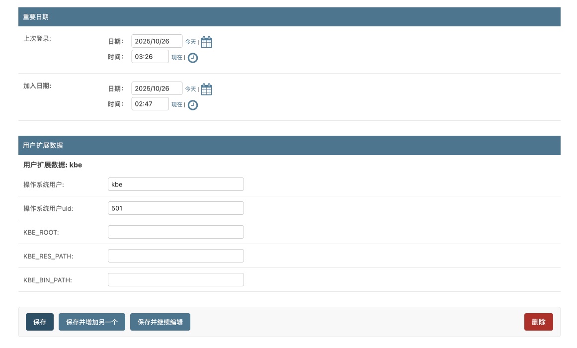Open clock picker for 上次登录 time
This screenshot has height=348, width=577.
click(x=192, y=58)
